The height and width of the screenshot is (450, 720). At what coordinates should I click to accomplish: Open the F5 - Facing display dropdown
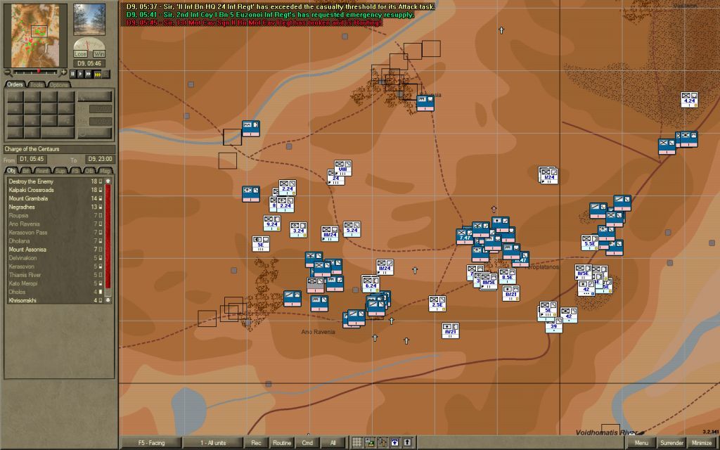click(x=151, y=443)
